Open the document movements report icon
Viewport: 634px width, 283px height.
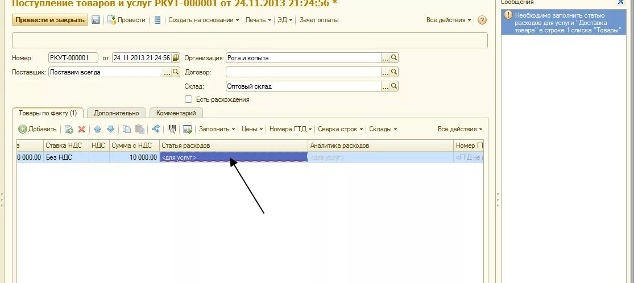(x=158, y=20)
